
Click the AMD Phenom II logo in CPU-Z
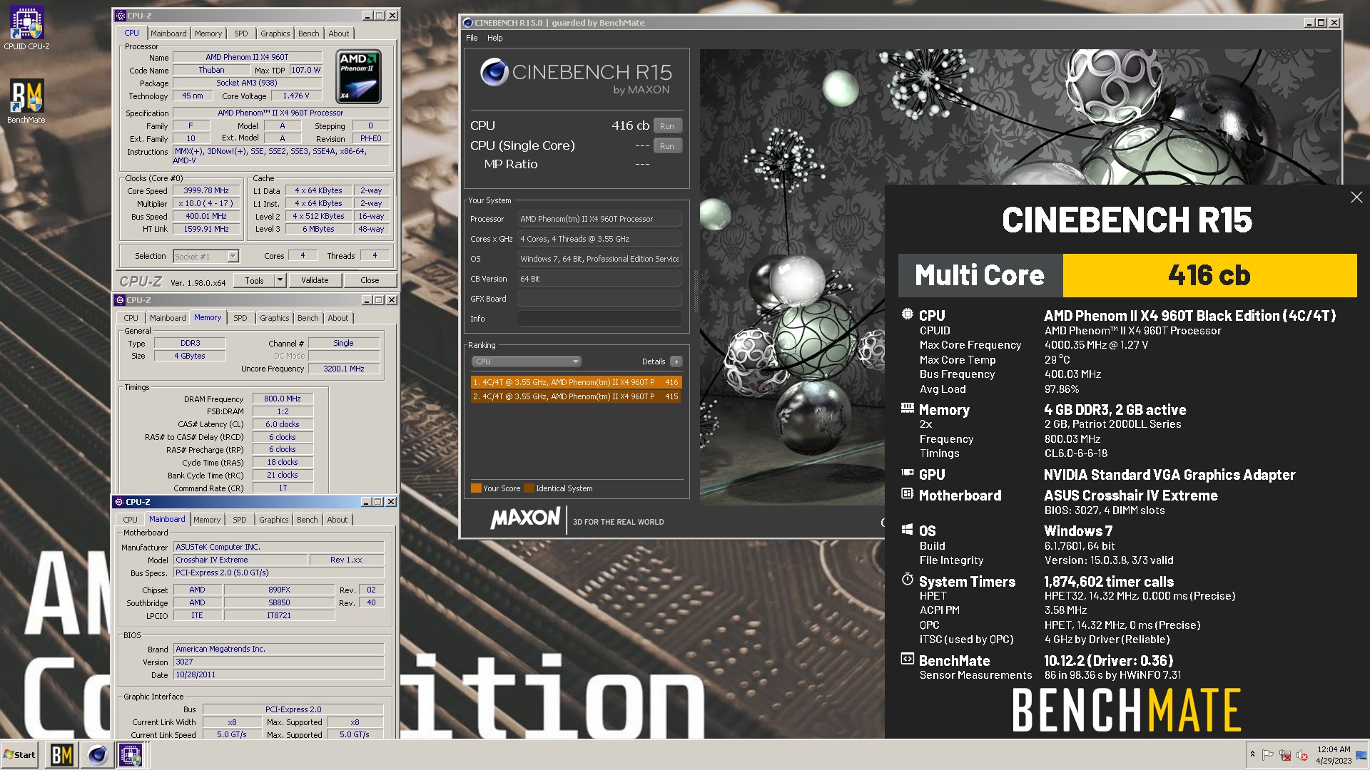(x=358, y=76)
